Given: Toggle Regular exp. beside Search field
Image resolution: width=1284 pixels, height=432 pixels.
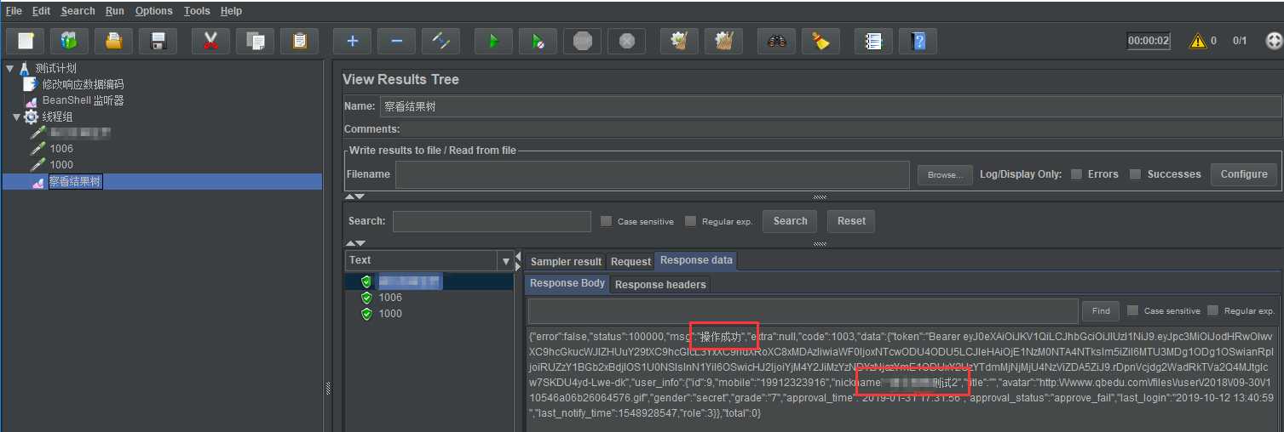Looking at the screenshot, I should 690,221.
